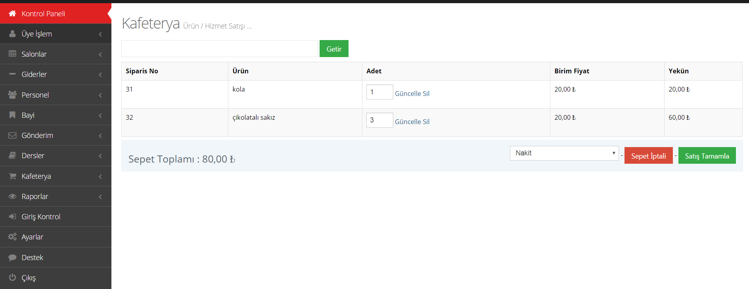Open the Nakit payment type dropdown
749x289 pixels.
[x=564, y=153]
